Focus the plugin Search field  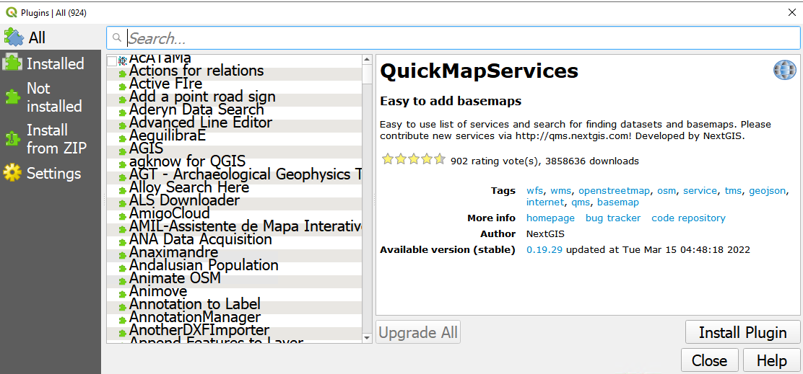453,38
